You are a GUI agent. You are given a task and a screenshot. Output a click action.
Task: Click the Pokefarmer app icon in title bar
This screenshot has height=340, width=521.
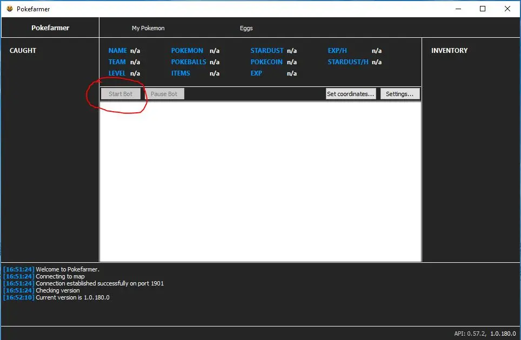coord(9,9)
